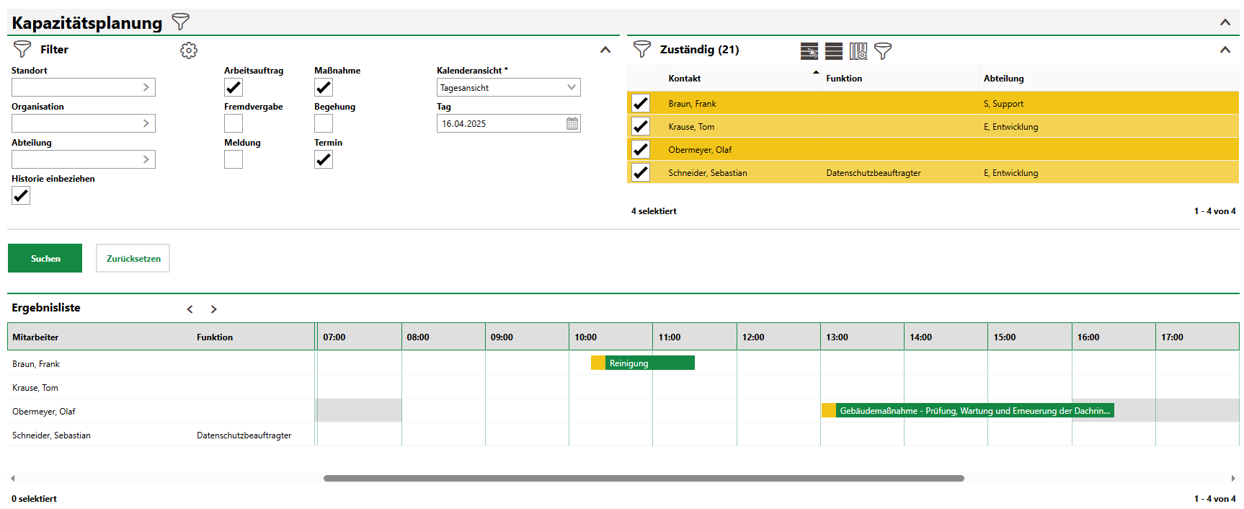
Task: Open Abteilung selection arrow
Action: [146, 159]
